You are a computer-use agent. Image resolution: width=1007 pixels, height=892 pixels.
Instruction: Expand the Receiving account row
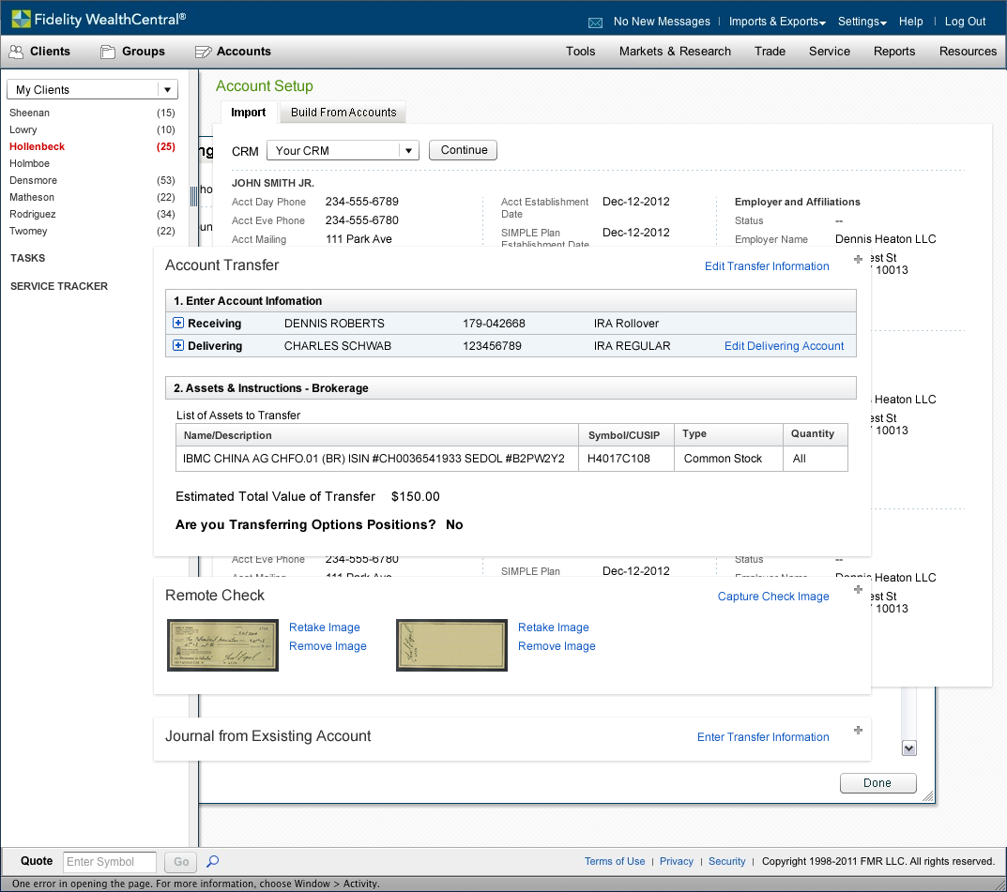tap(178, 323)
